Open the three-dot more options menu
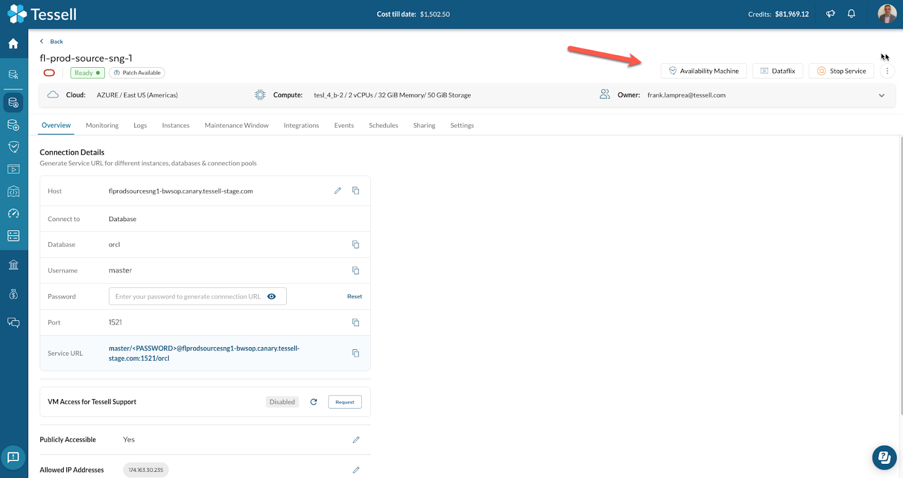The width and height of the screenshot is (903, 478). click(x=887, y=71)
